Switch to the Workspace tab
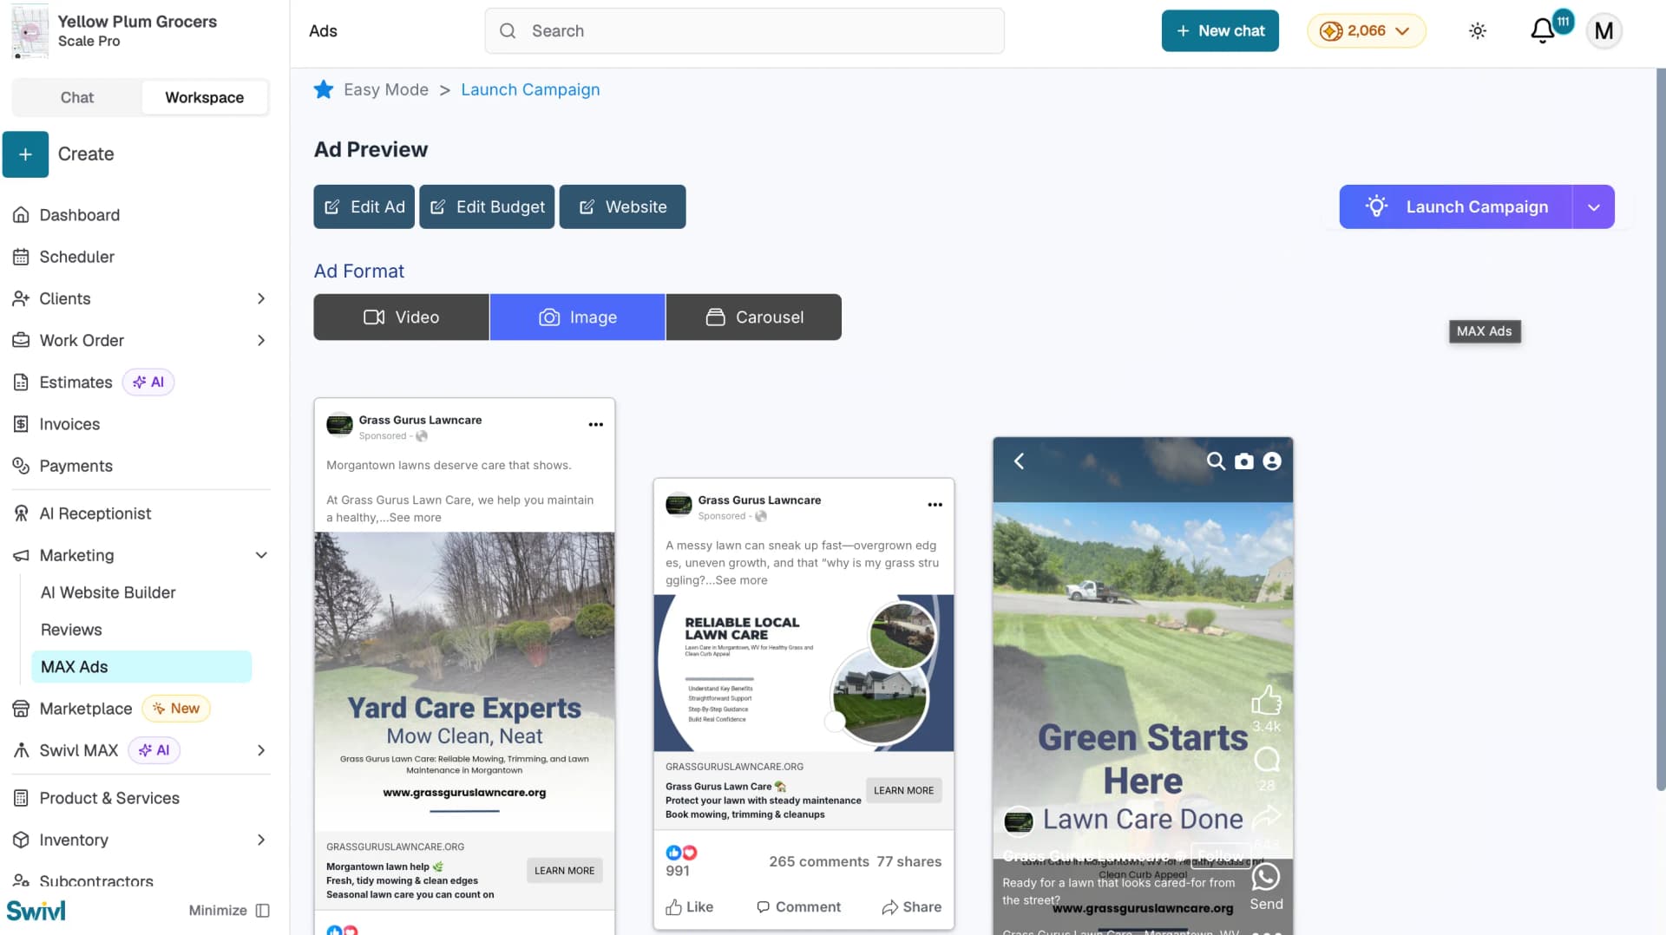The width and height of the screenshot is (1666, 935). 205,97
